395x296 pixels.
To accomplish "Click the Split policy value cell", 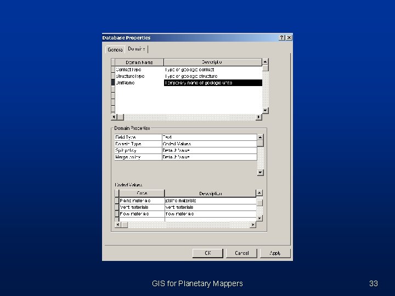I will [x=209, y=150].
